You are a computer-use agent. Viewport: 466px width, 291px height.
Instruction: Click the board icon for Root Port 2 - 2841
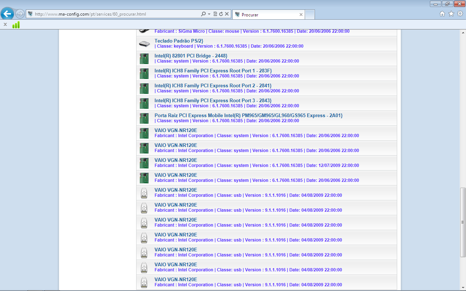(x=144, y=88)
